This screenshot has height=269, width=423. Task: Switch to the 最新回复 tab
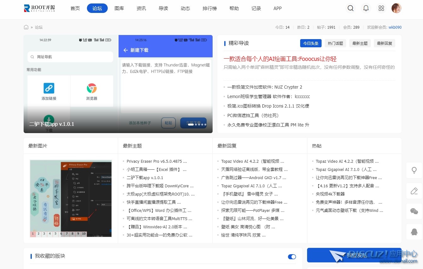(x=384, y=44)
